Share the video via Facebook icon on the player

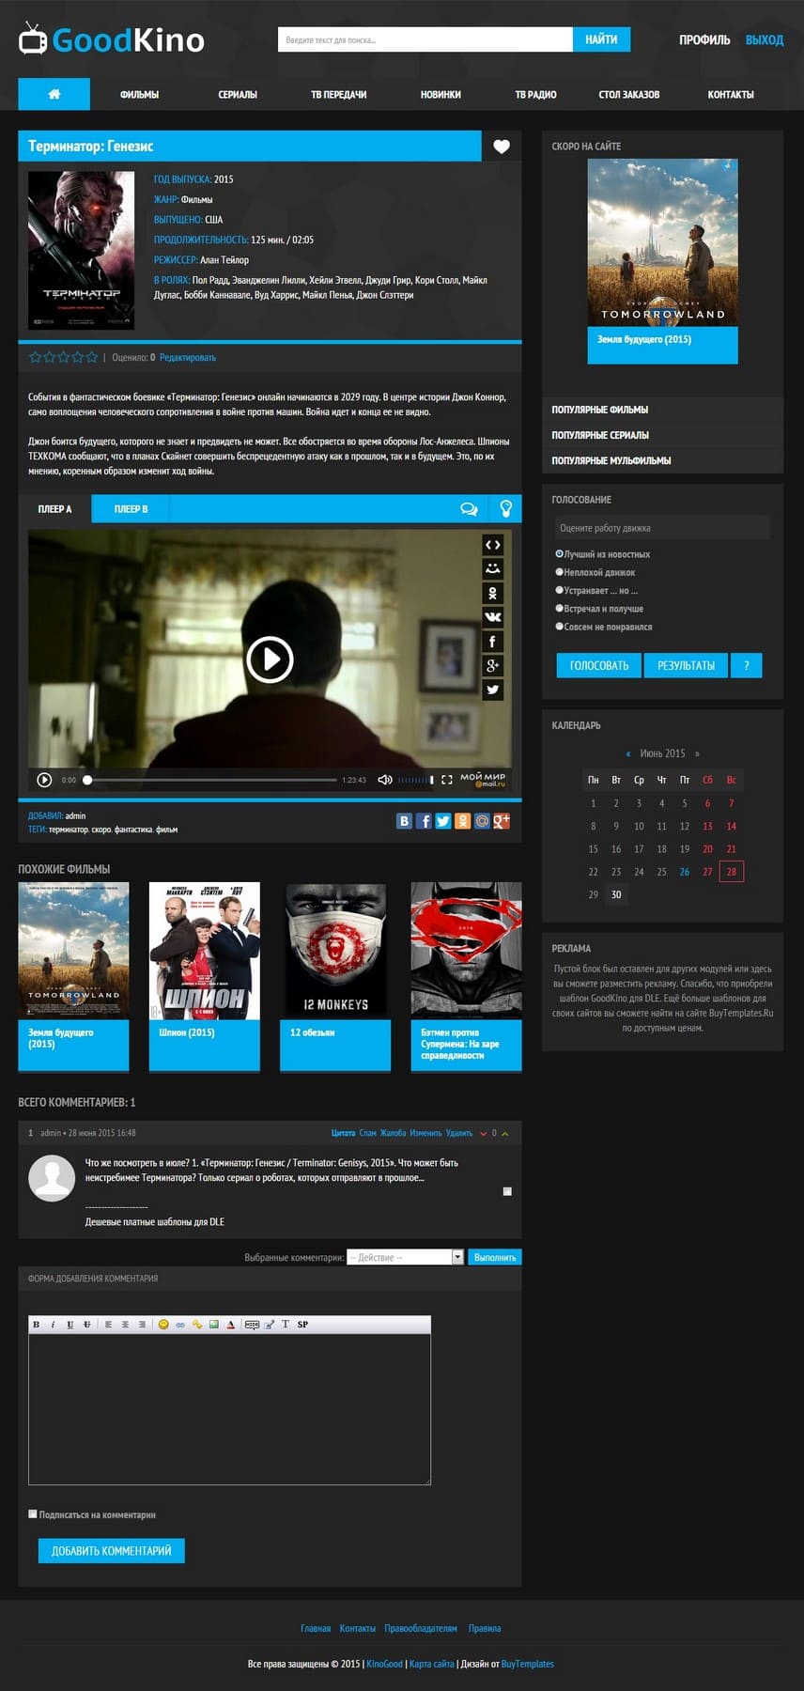pyautogui.click(x=492, y=642)
